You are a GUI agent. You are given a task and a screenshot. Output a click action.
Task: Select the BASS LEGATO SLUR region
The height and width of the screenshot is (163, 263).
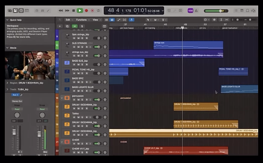tap(239, 89)
